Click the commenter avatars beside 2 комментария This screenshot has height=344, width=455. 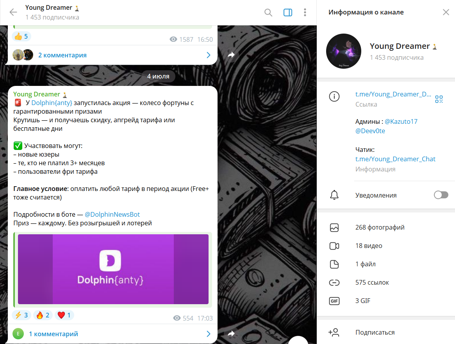[x=23, y=55]
